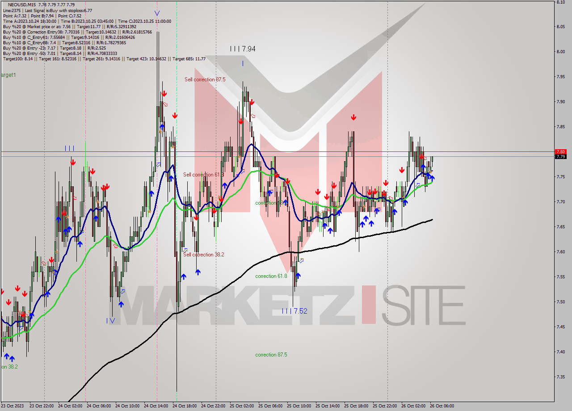The image size is (572, 411).
Task: Click the '25 Oct 06:00' time label
Action: (x=271, y=406)
